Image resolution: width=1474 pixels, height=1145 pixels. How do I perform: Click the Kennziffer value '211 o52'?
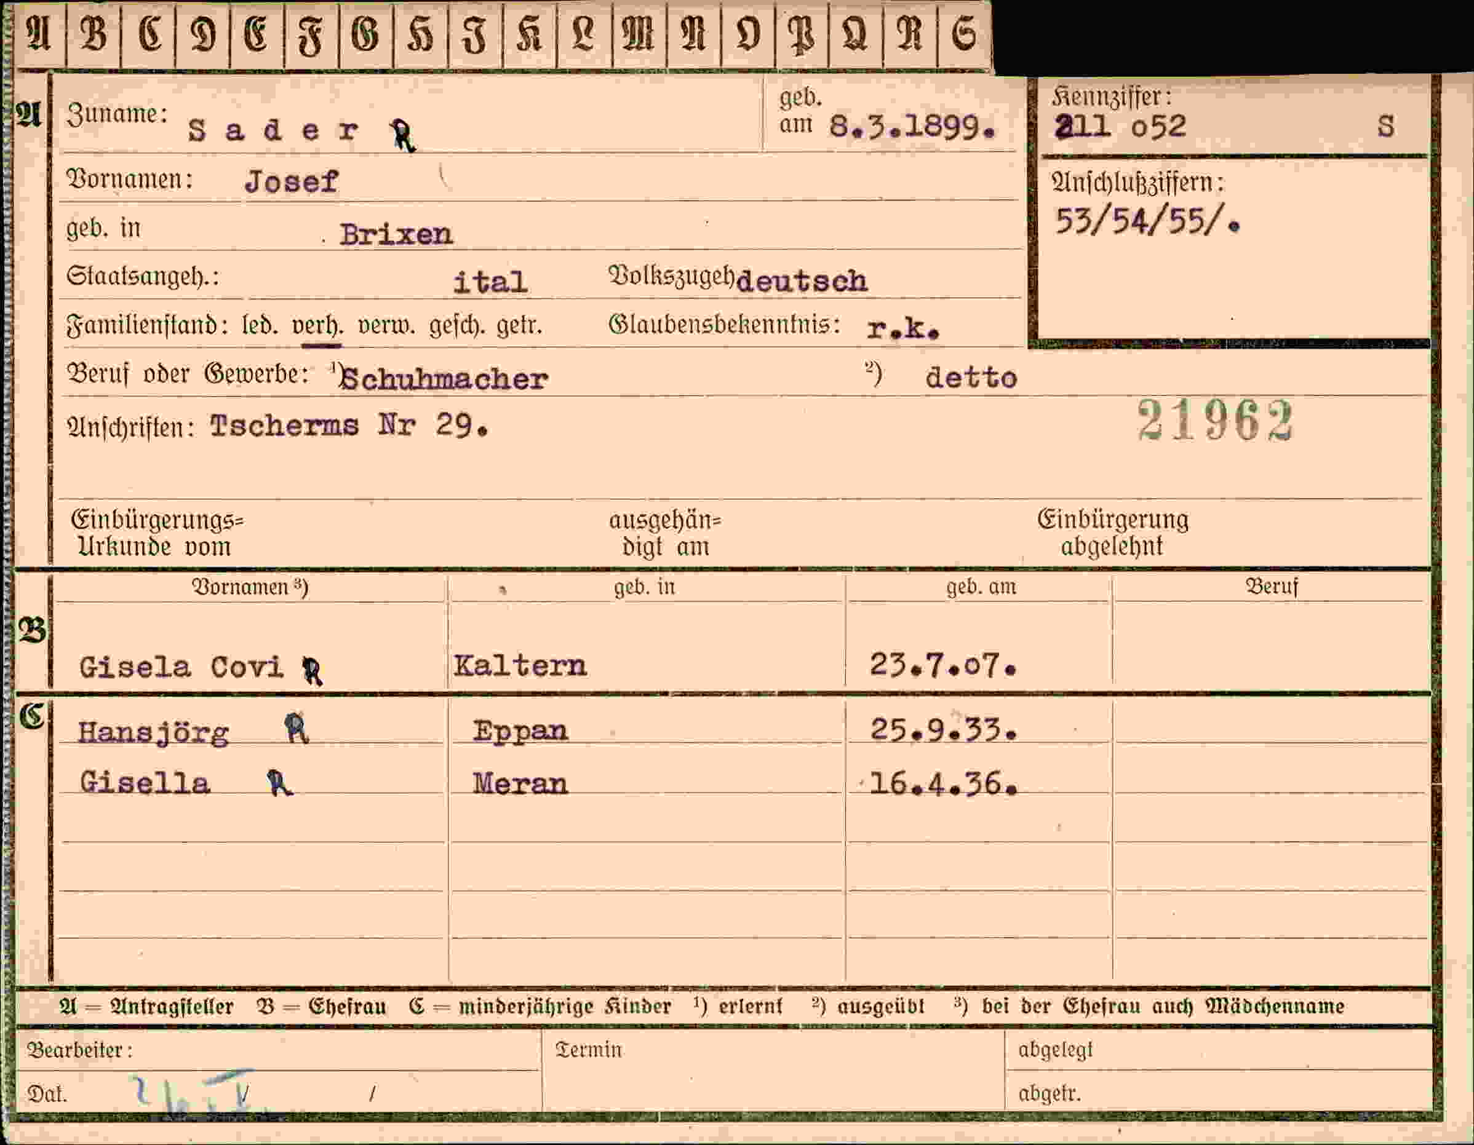pos(1120,126)
